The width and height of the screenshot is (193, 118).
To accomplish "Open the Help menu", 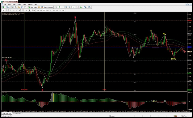I will (x=36, y=4).
